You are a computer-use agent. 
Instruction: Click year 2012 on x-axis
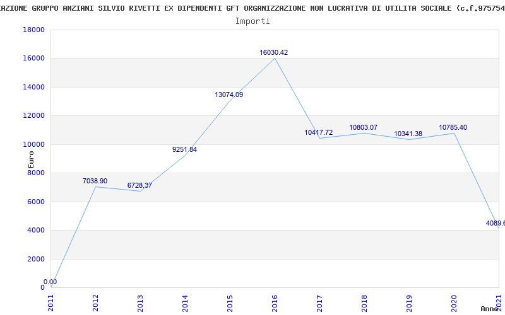[x=96, y=304]
